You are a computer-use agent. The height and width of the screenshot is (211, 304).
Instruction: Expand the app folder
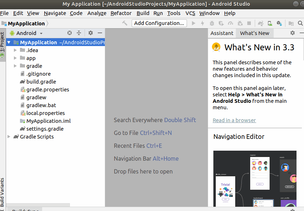pos(15,58)
